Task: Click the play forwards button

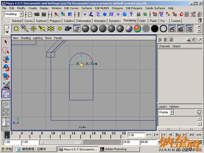Action: click(x=177, y=135)
